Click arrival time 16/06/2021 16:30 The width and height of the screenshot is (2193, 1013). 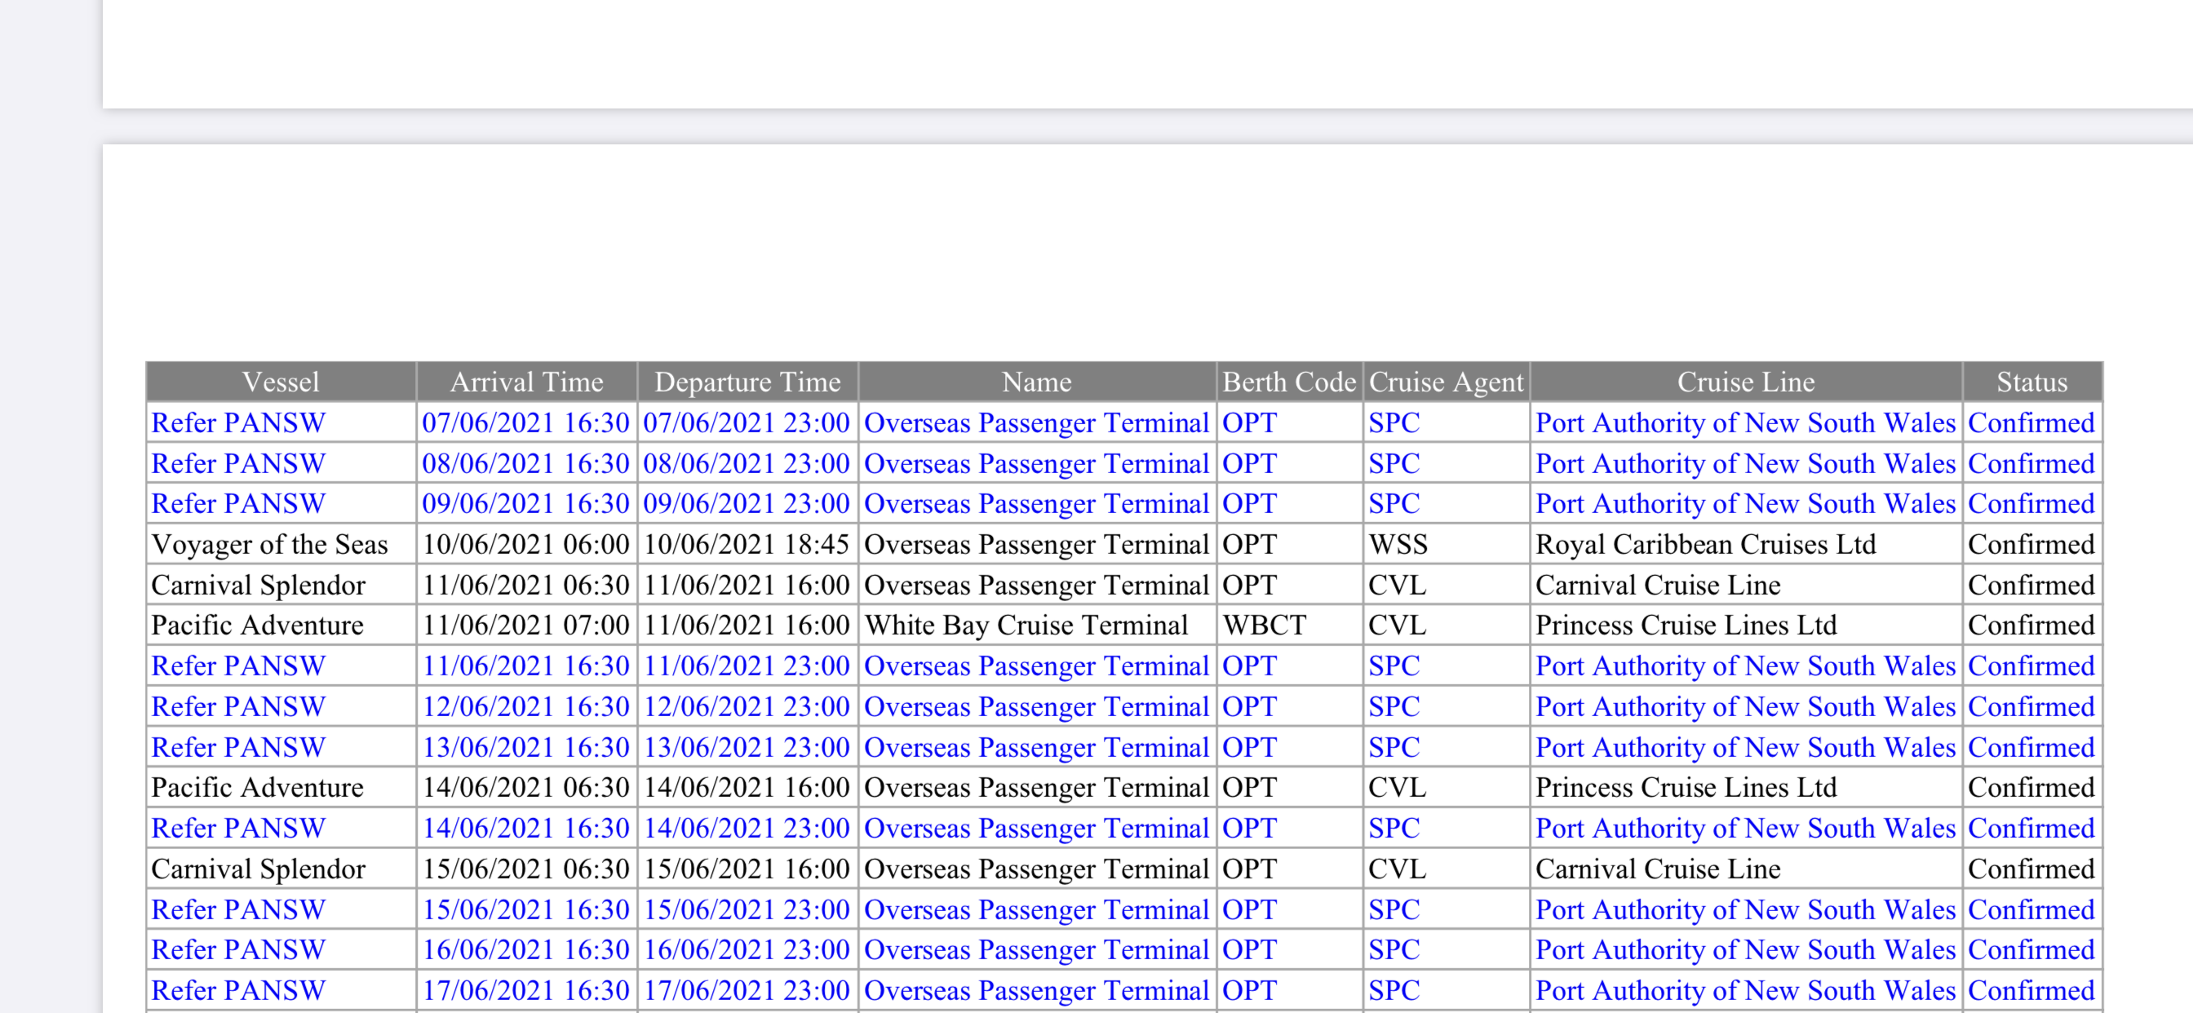pyautogui.click(x=526, y=951)
